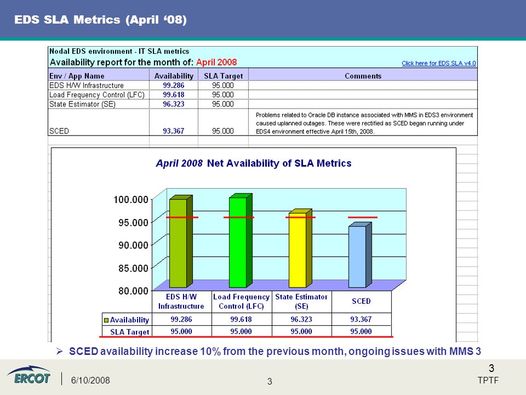Screen dimensions: 526x395
Task: Click the green Availability legend swatch
Action: click(x=106, y=320)
